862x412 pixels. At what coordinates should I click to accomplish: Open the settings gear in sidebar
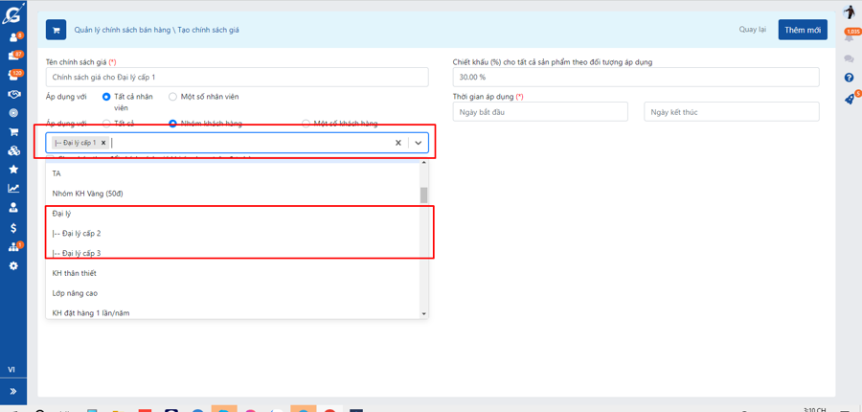[x=13, y=265]
